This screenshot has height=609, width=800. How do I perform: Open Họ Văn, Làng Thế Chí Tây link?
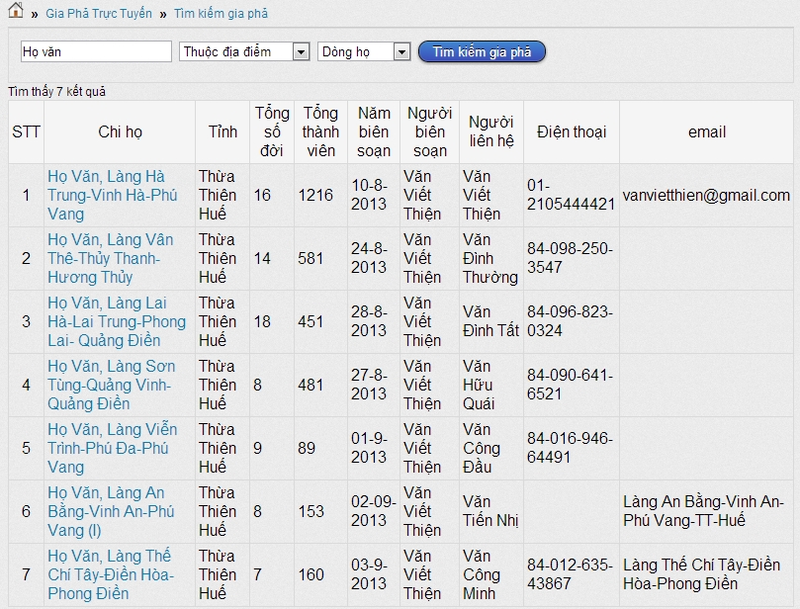[x=110, y=574]
